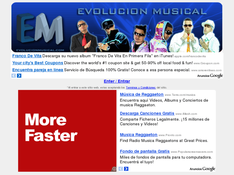Open the Enter / Entrar link
Screen dimensions: 234x175
click(x=117, y=81)
